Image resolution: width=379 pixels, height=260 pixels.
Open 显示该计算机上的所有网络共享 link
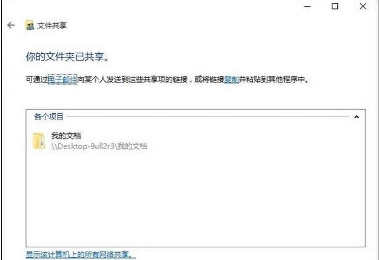pos(81,255)
